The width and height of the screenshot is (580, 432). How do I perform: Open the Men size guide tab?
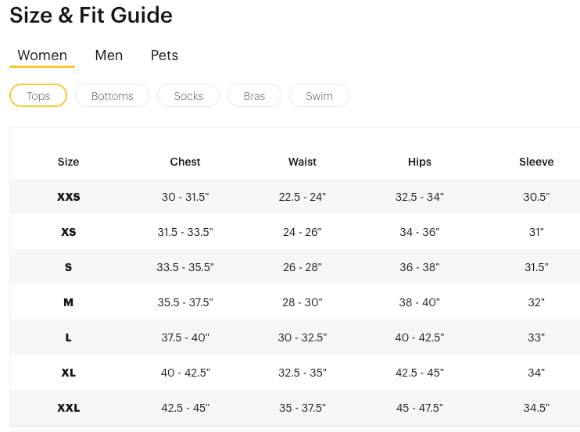(x=109, y=55)
